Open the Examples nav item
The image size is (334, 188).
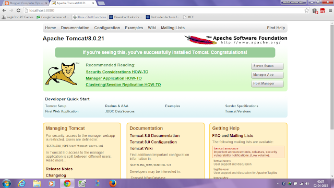click(x=134, y=28)
